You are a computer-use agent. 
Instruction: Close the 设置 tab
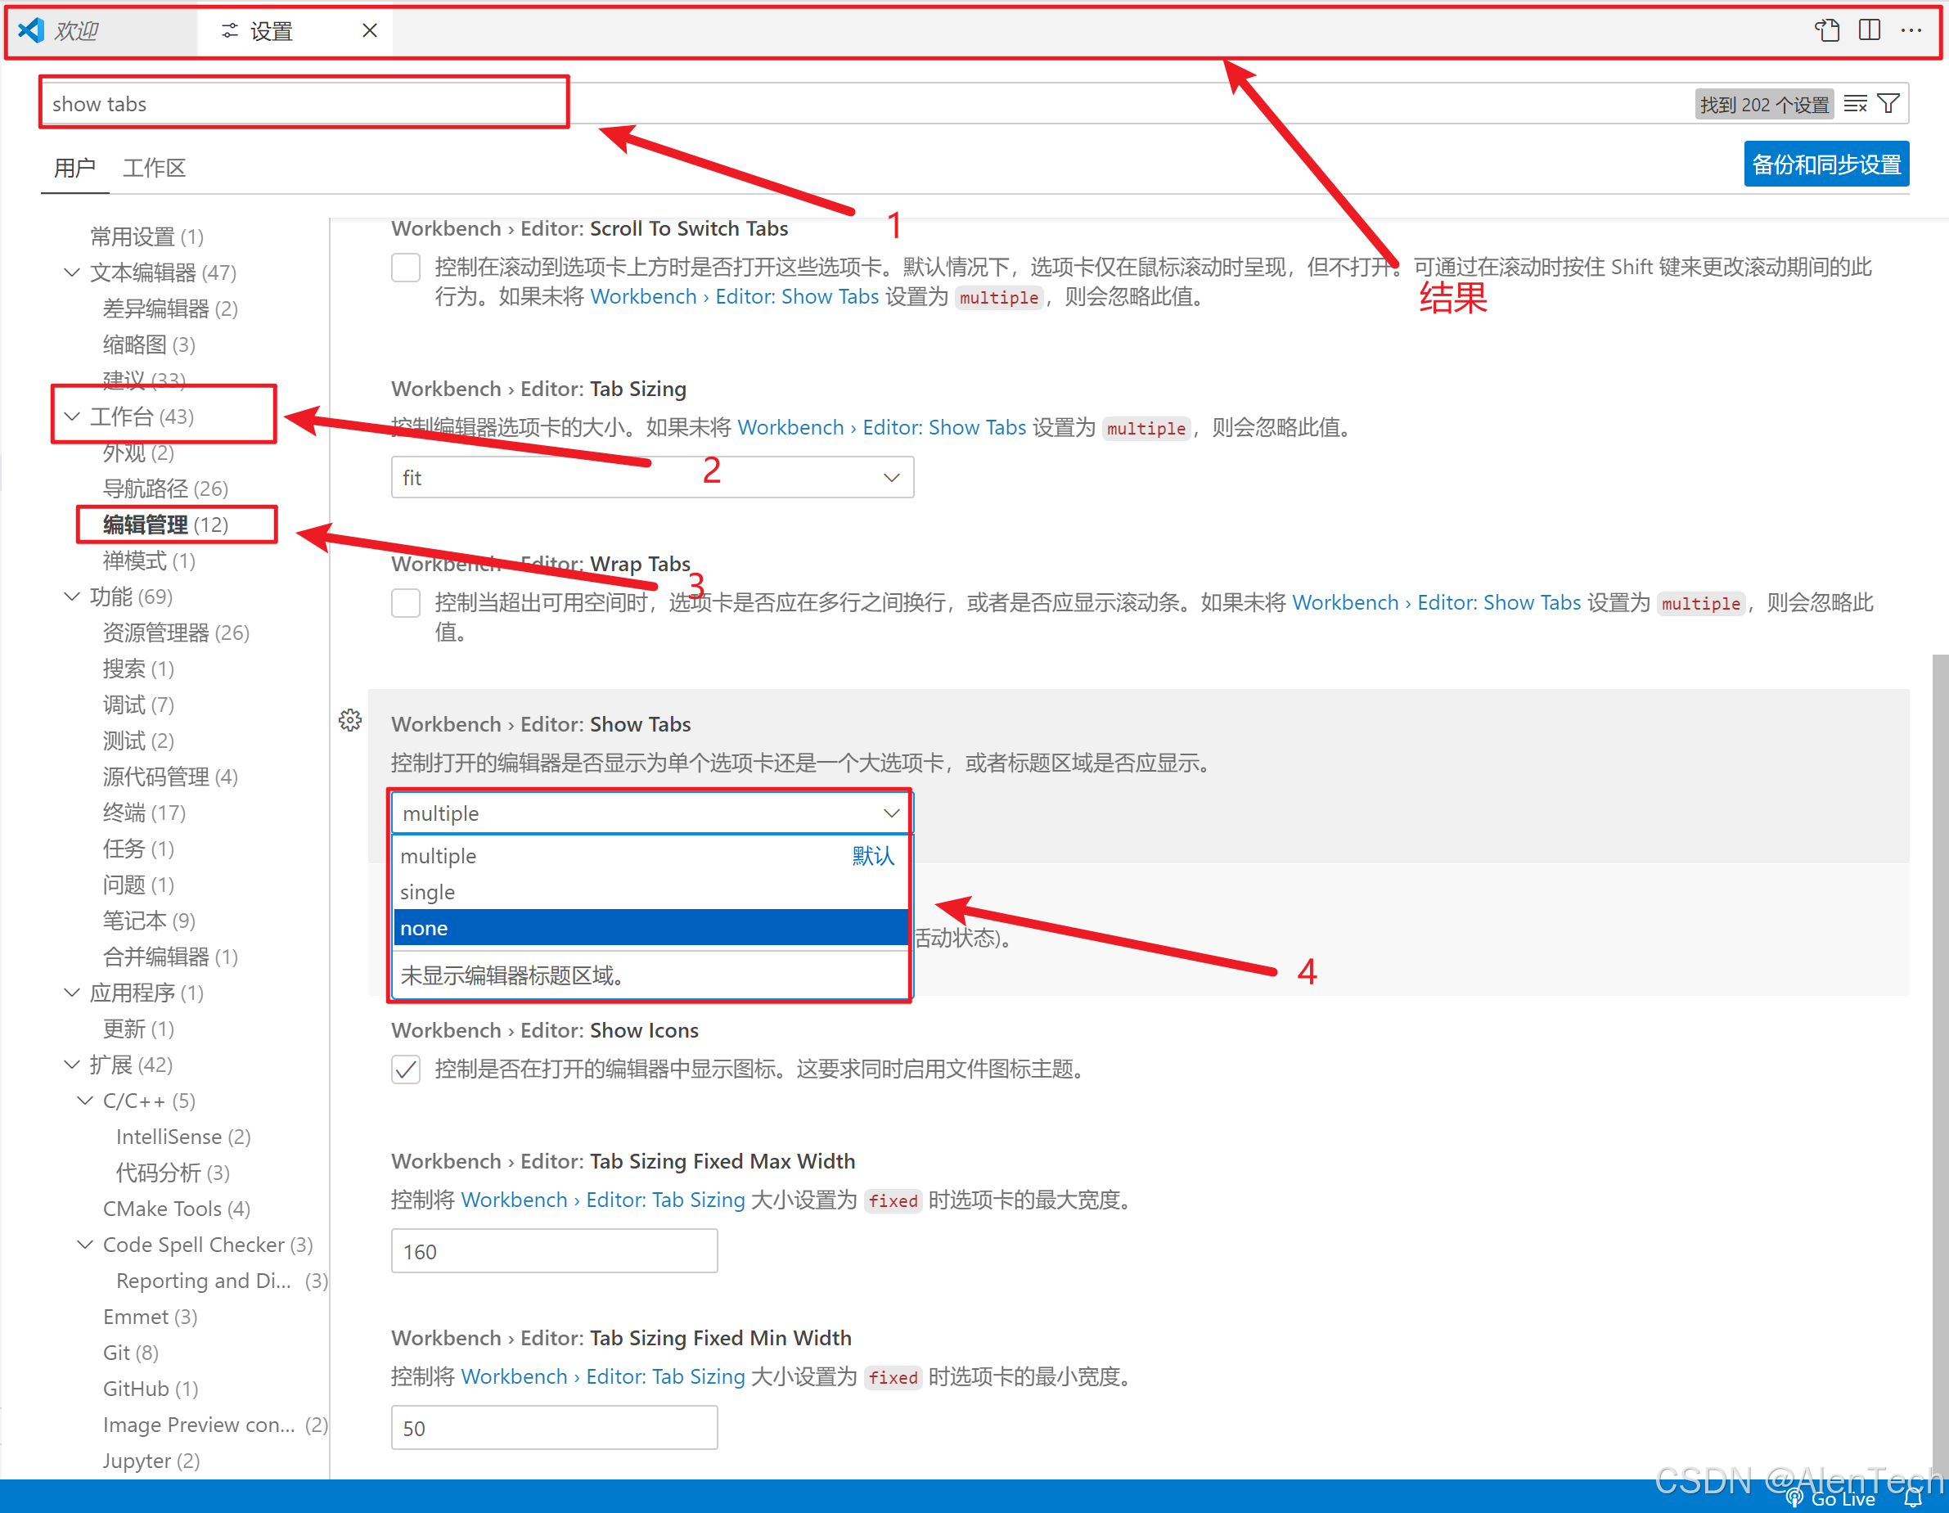point(370,31)
